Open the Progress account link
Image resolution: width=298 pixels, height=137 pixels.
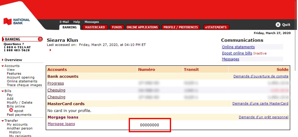point(56,83)
